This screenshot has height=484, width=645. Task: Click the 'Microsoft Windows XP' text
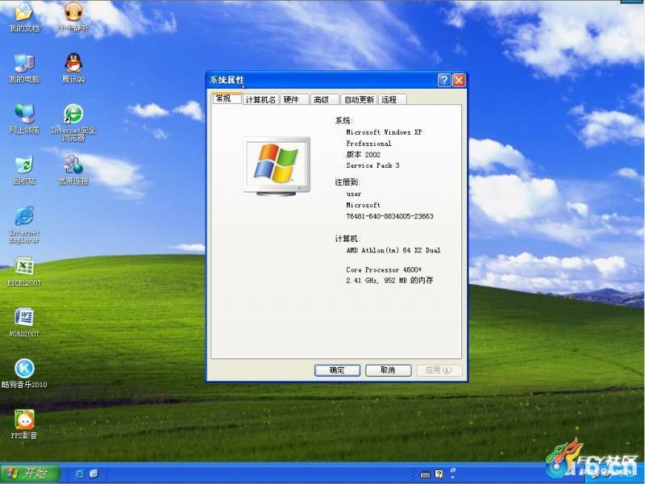tap(384, 132)
